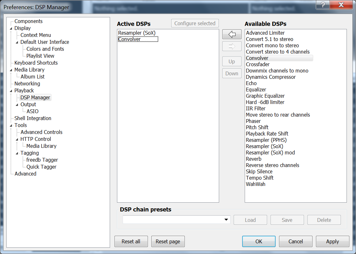Open the DSP chain presets dropdown
This screenshot has width=356, height=254.
[x=226, y=220]
